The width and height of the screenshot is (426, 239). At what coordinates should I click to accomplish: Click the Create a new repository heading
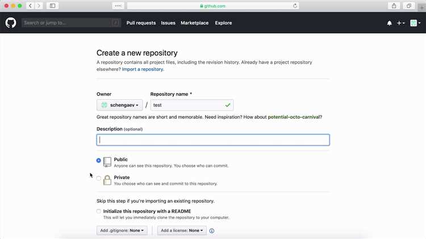(x=137, y=53)
